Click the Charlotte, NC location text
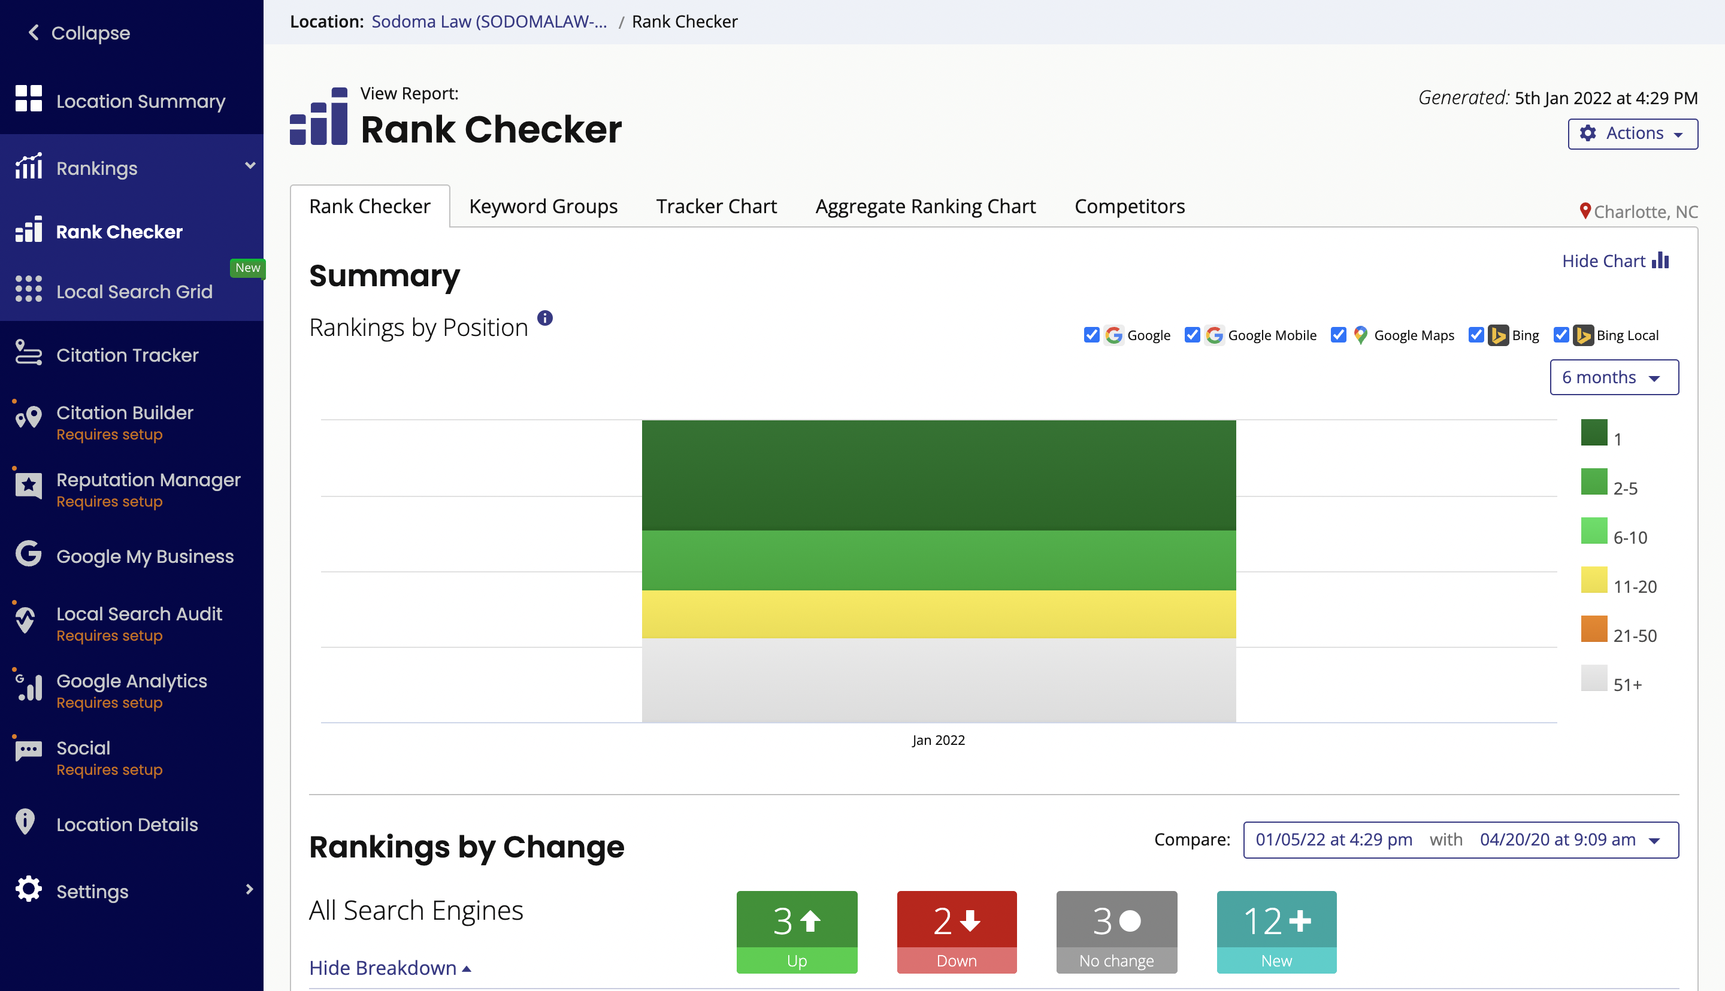Image resolution: width=1725 pixels, height=991 pixels. click(1645, 212)
